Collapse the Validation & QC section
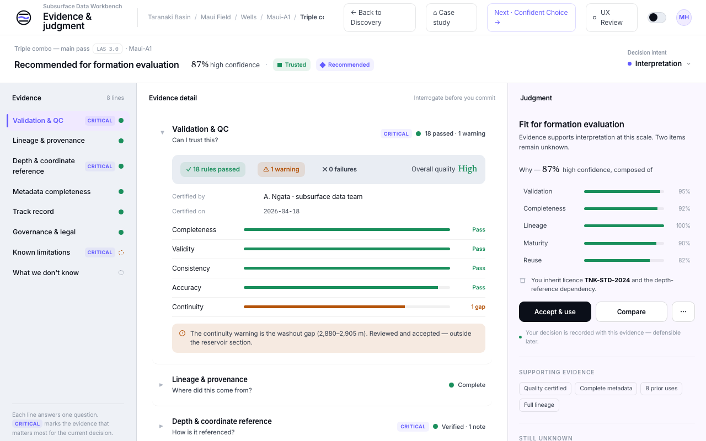The height and width of the screenshot is (441, 706). pos(162,132)
